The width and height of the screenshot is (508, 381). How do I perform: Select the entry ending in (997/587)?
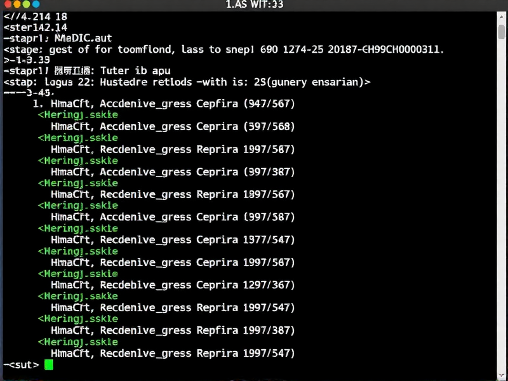click(x=172, y=217)
